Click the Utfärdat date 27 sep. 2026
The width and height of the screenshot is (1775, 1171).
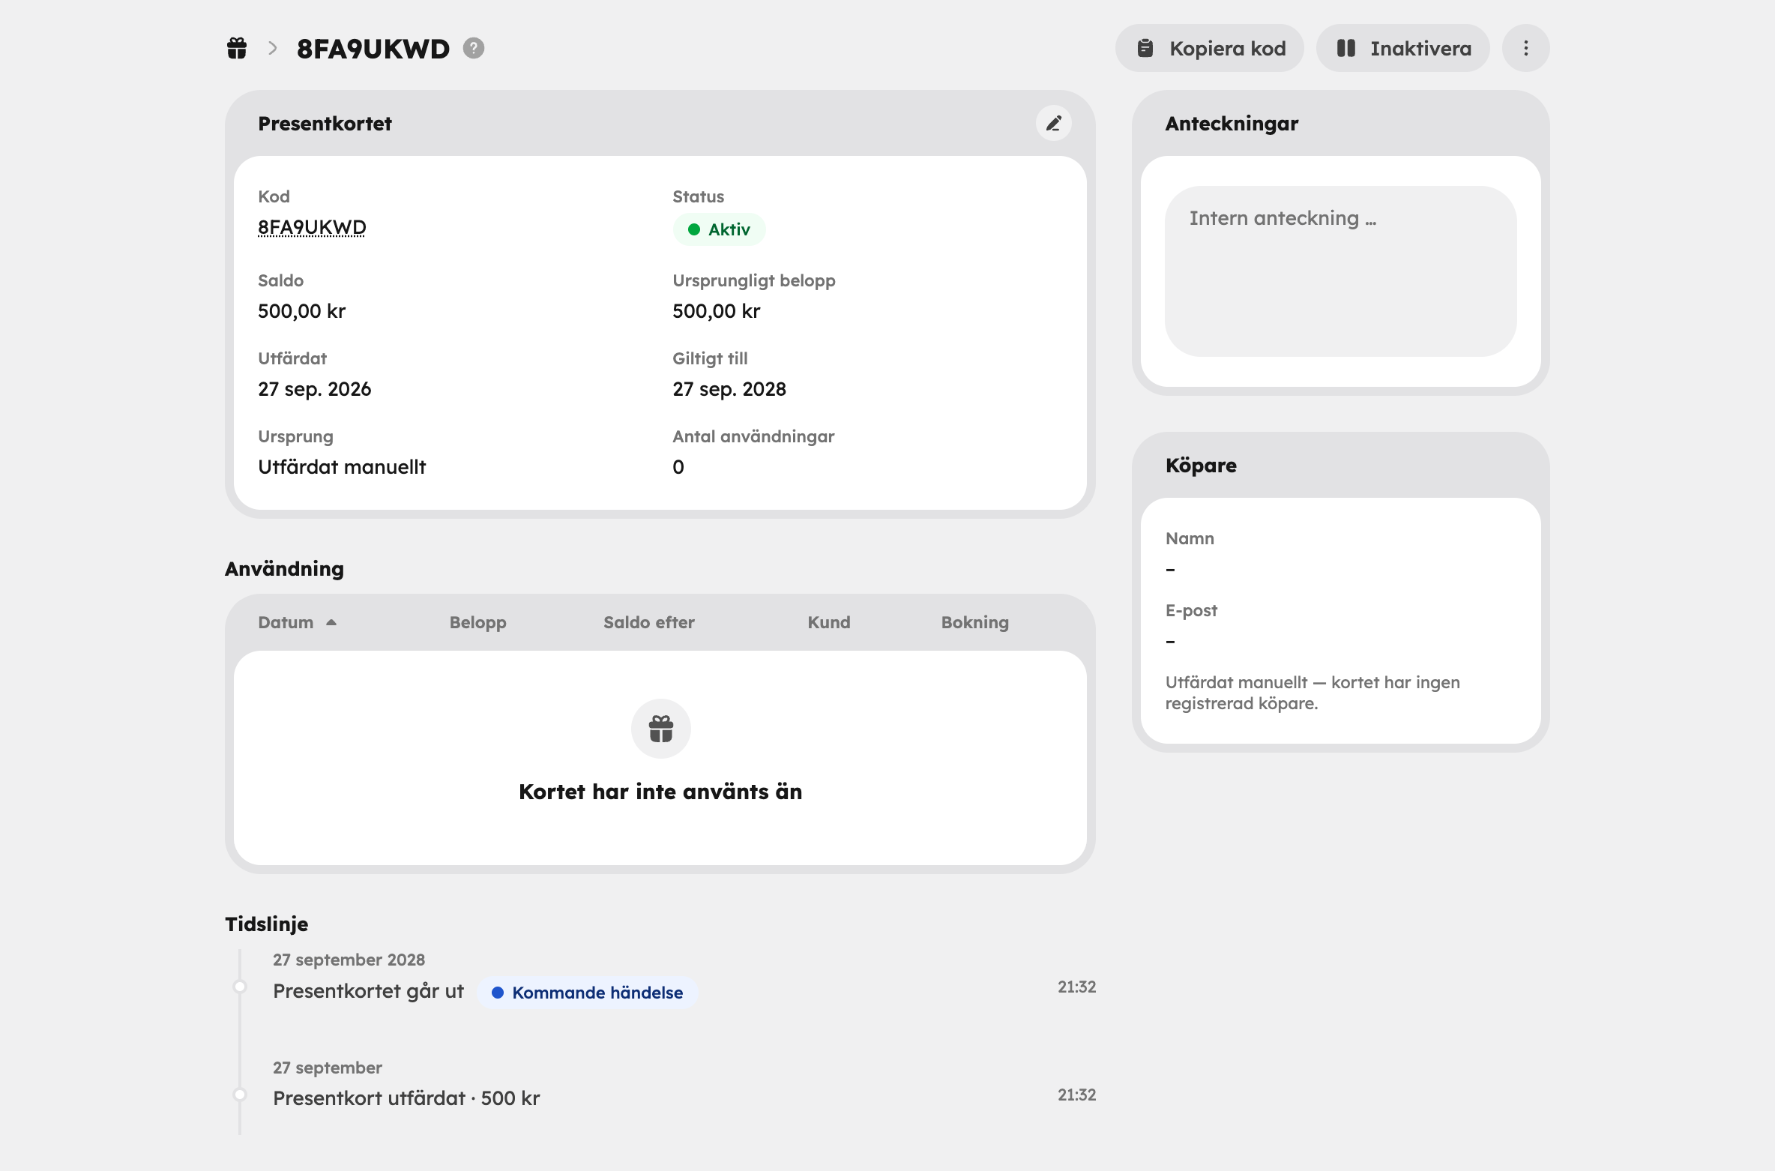pyautogui.click(x=315, y=389)
